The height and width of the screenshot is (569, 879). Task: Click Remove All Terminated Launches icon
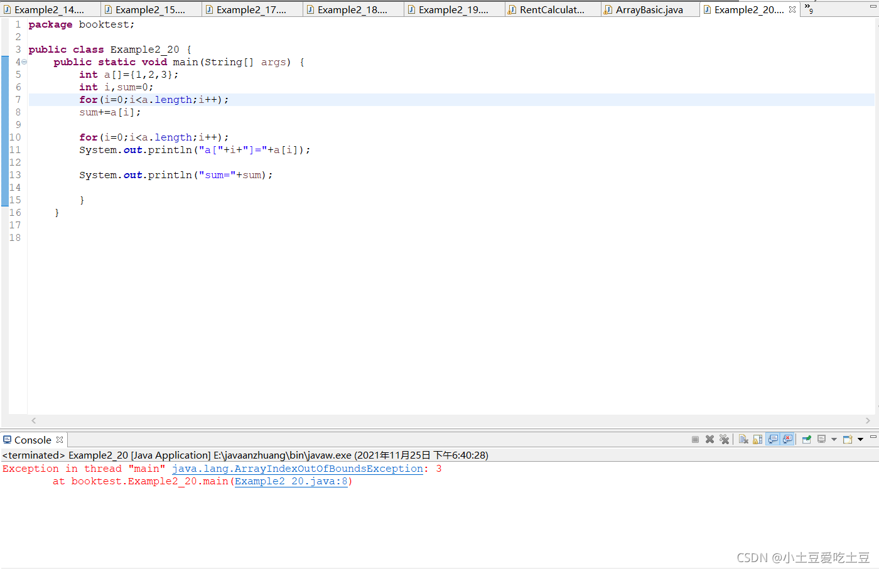click(725, 439)
